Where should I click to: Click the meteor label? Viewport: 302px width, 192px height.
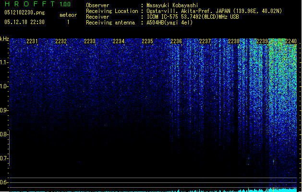[68, 15]
